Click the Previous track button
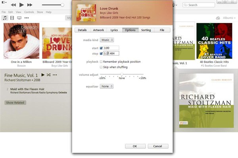This screenshot has width=238, height=158. pos(13,5)
